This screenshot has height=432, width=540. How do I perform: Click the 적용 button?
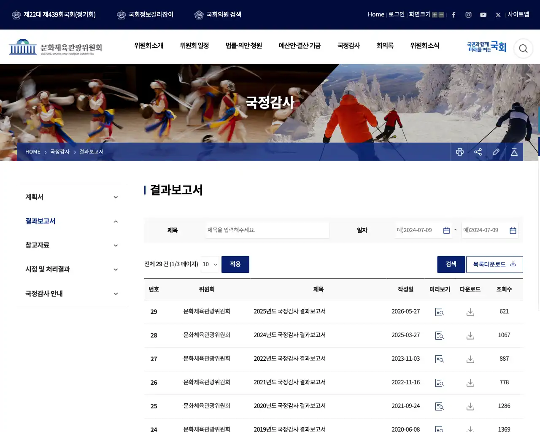tap(235, 264)
